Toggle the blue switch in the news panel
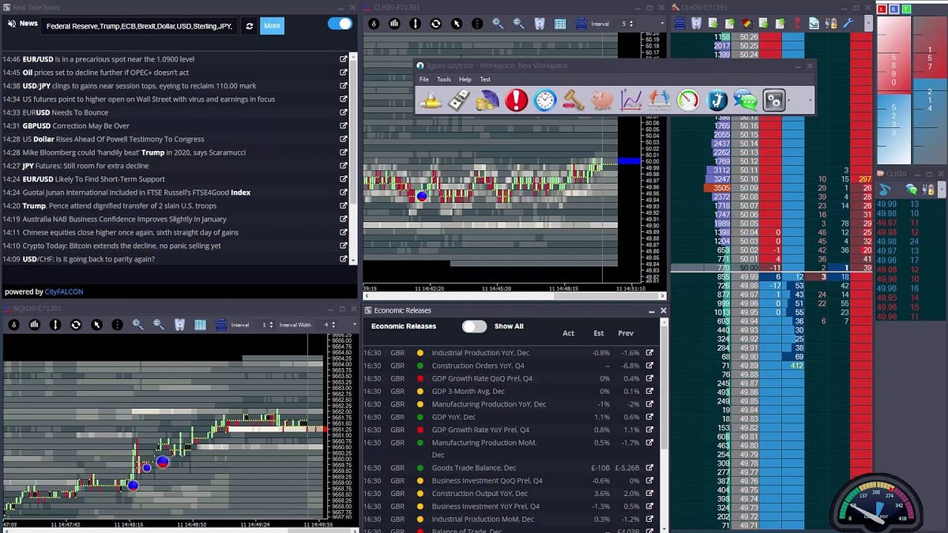The image size is (948, 533). tap(338, 24)
